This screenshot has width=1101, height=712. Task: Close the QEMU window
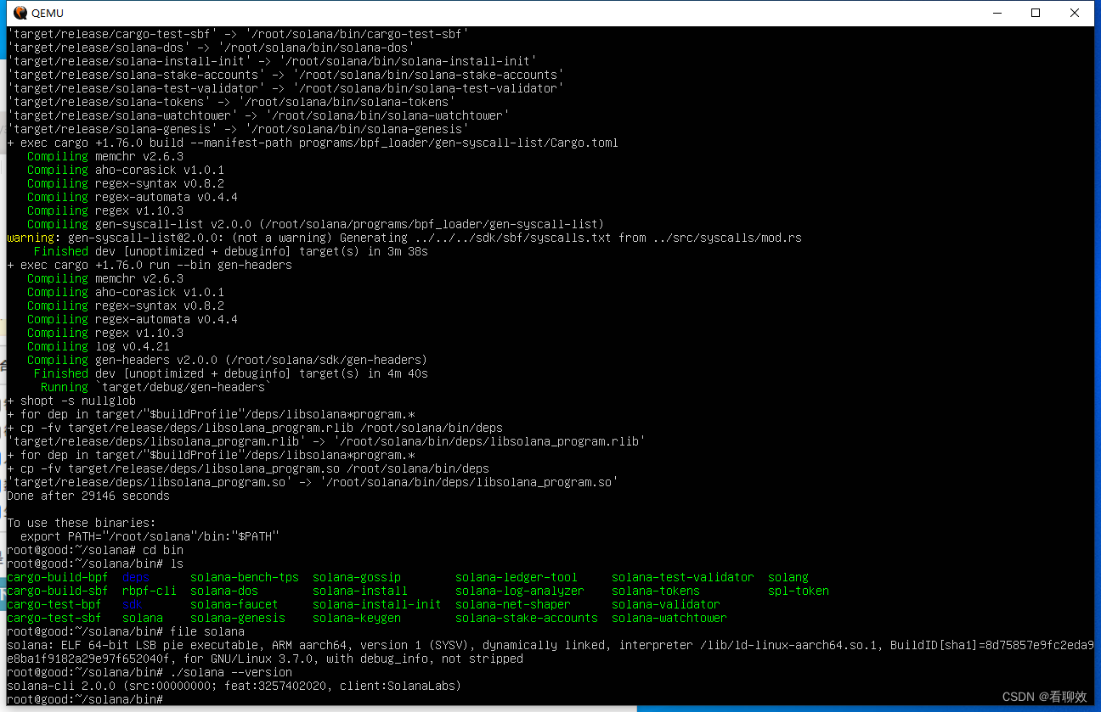click(x=1076, y=13)
